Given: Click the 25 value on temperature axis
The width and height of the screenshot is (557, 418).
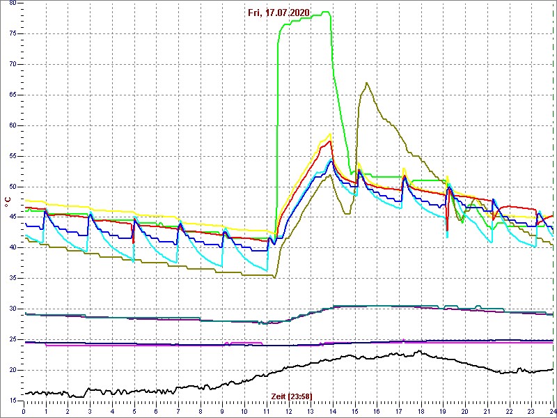Looking at the screenshot, I should [13, 339].
